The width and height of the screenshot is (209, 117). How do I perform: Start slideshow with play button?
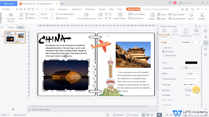(159, 115)
